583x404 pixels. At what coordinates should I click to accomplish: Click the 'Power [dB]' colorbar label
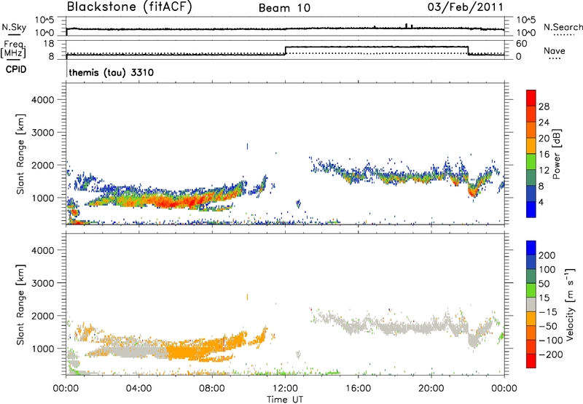(556, 154)
